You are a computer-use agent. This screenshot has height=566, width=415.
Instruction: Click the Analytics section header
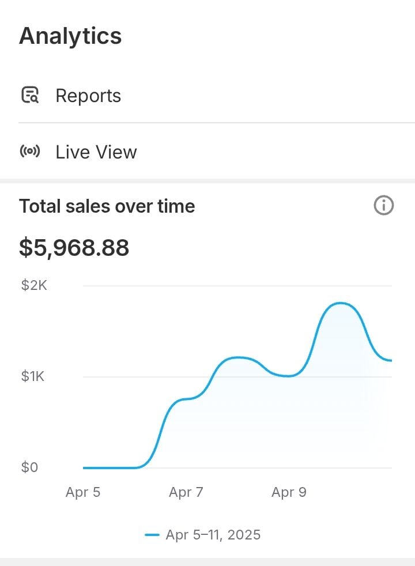pos(70,36)
